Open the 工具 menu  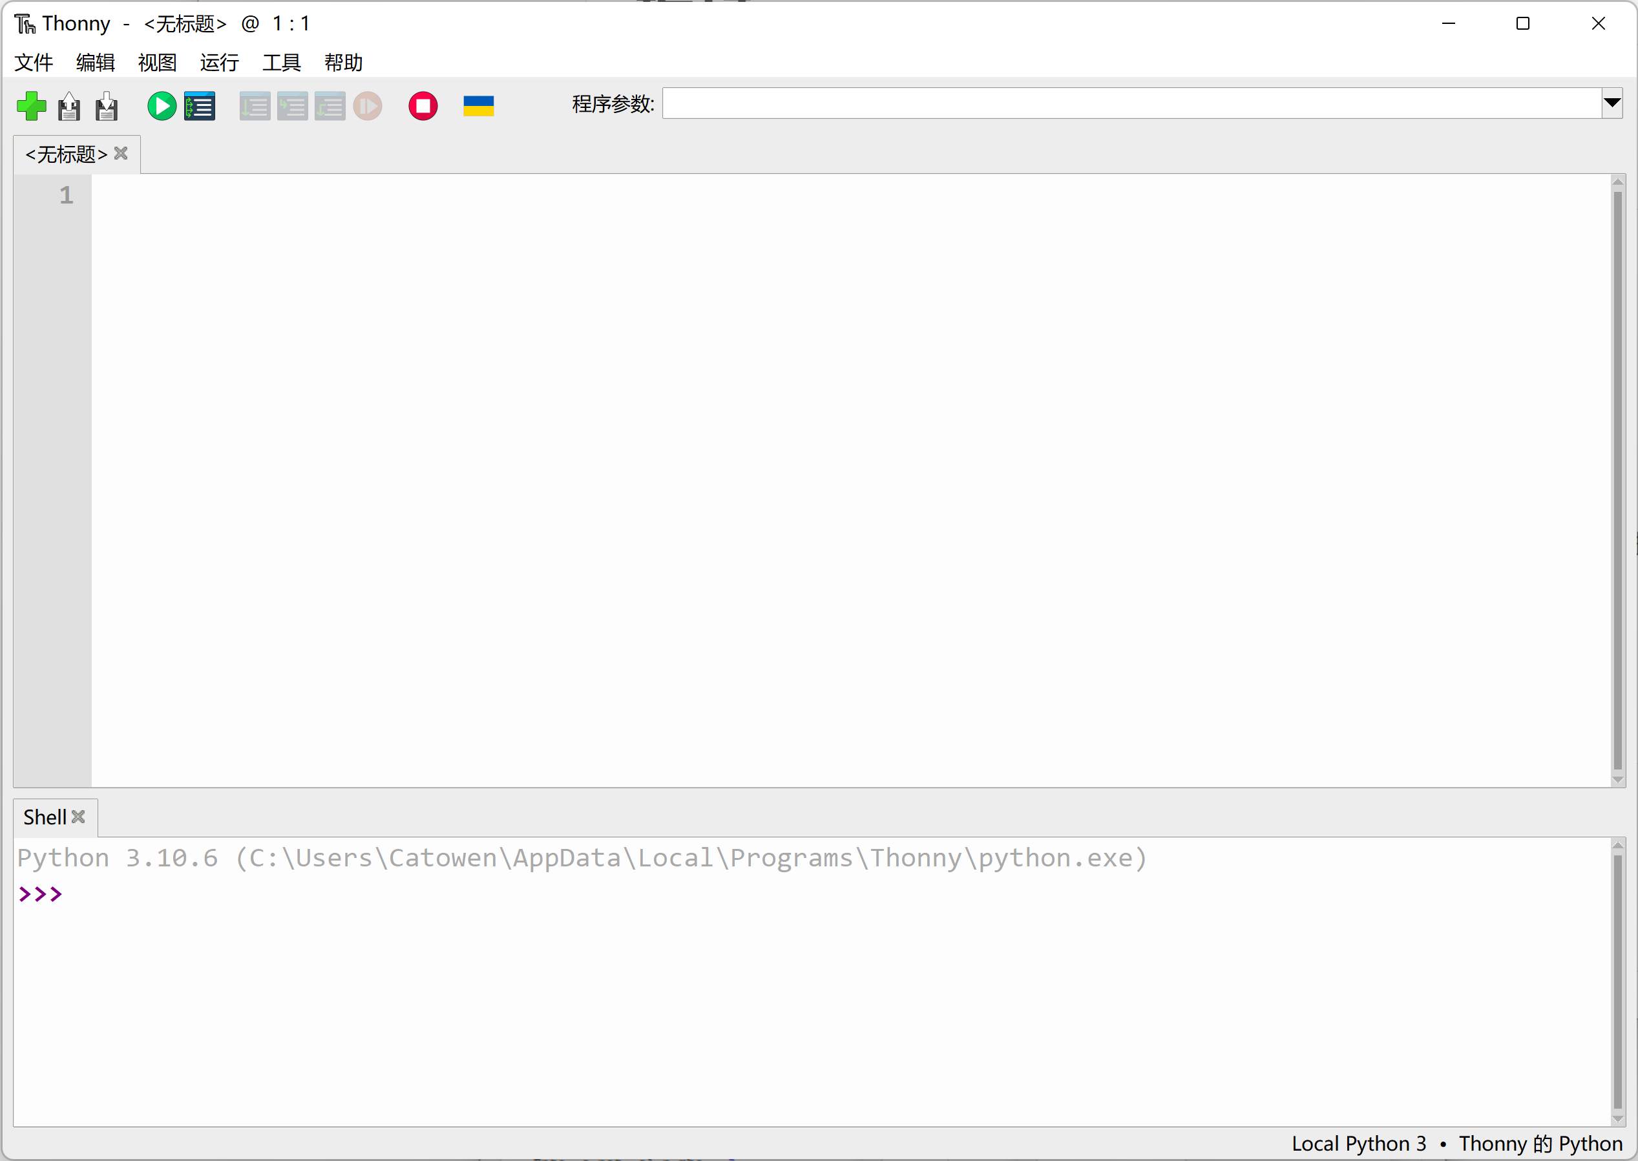[281, 63]
